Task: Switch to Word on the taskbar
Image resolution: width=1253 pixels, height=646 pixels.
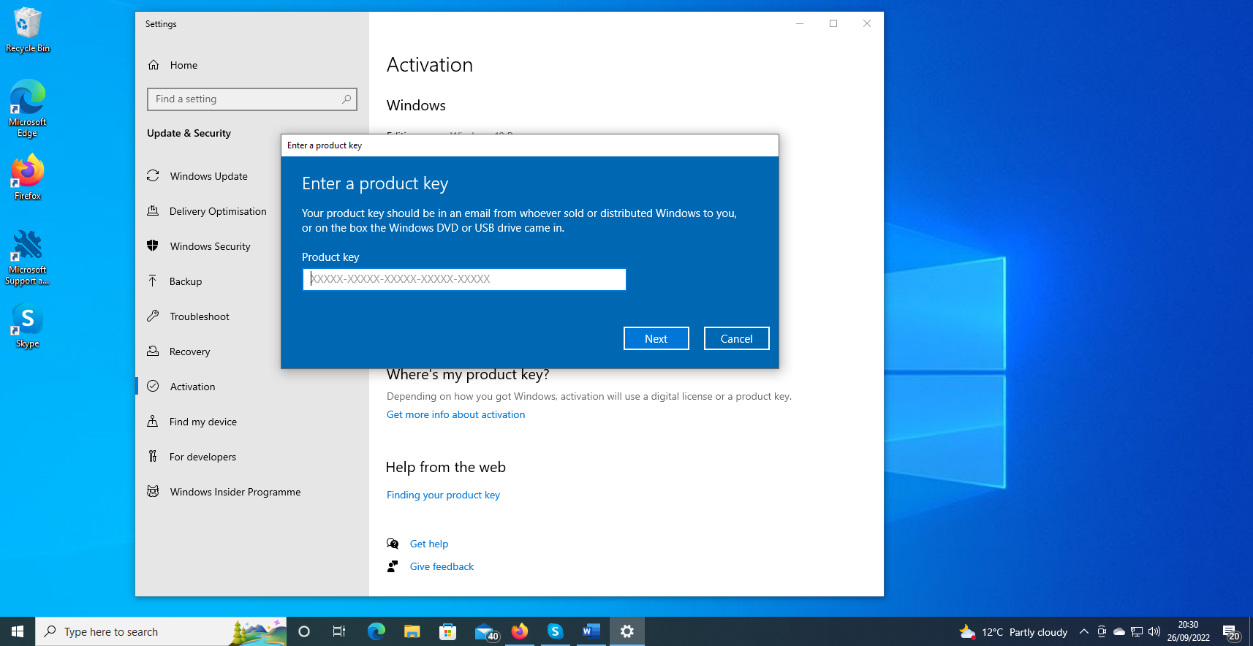Action: (x=591, y=631)
